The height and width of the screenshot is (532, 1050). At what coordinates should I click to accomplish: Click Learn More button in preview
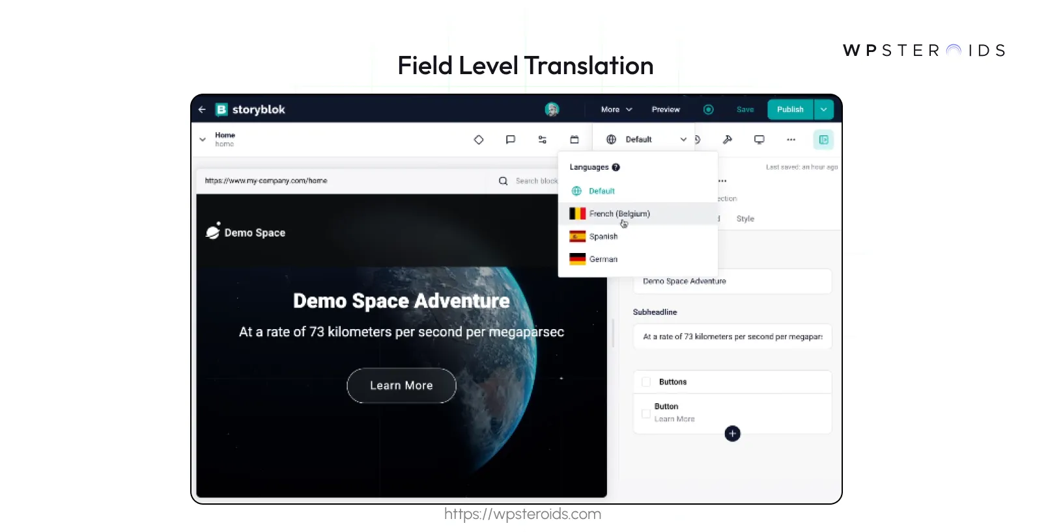pyautogui.click(x=401, y=386)
